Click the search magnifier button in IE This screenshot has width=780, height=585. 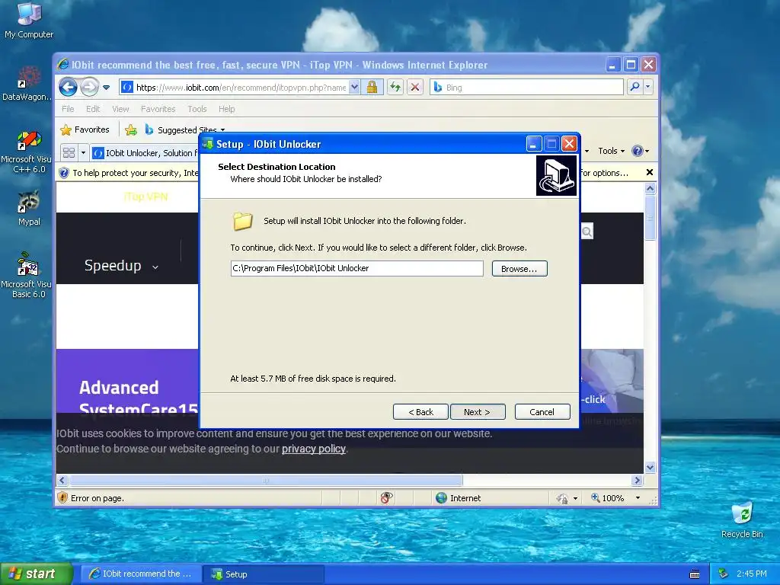click(635, 87)
